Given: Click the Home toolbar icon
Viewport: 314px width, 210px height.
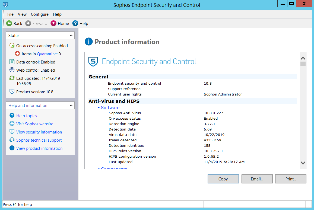Looking at the screenshot, I should coord(54,23).
